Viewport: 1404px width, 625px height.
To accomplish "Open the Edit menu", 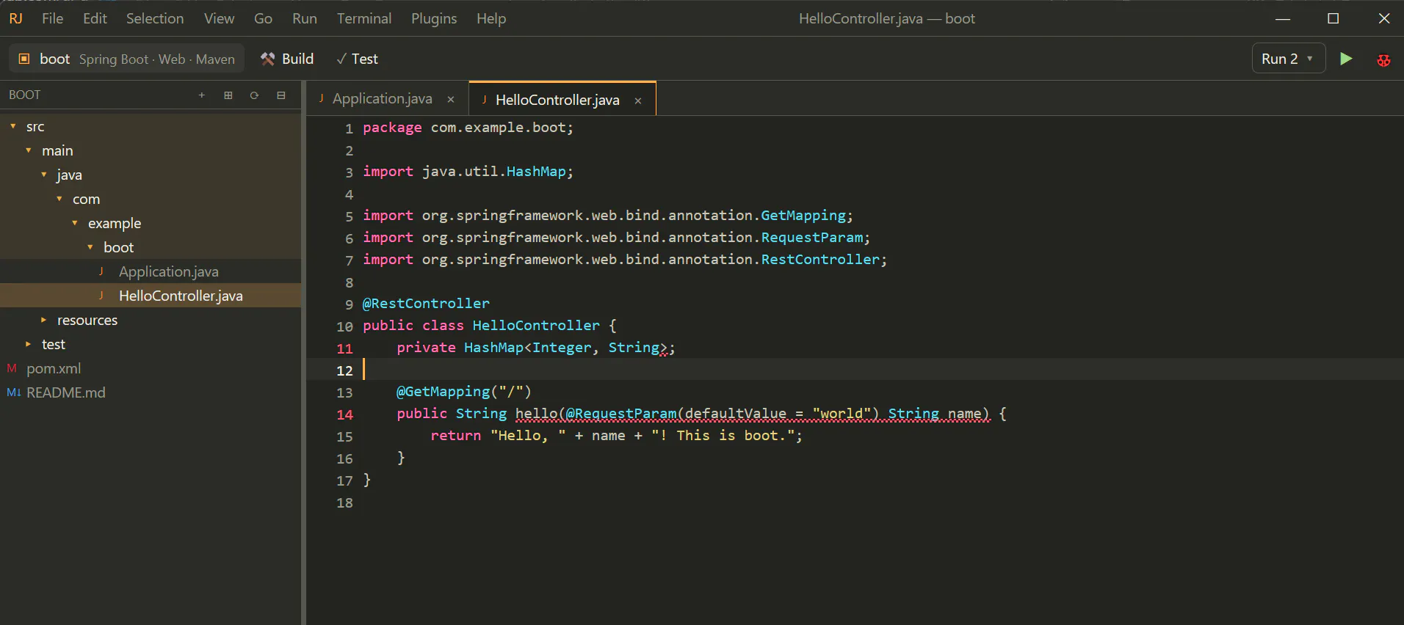I will (x=95, y=18).
